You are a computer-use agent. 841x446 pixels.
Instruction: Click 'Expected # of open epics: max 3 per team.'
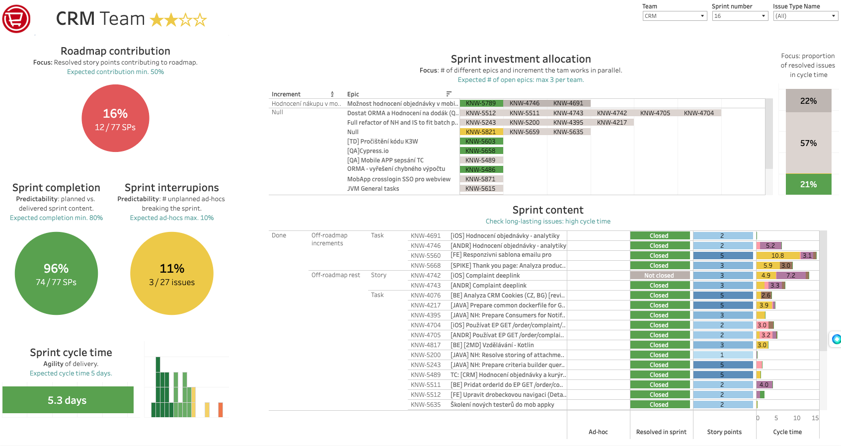pos(521,80)
